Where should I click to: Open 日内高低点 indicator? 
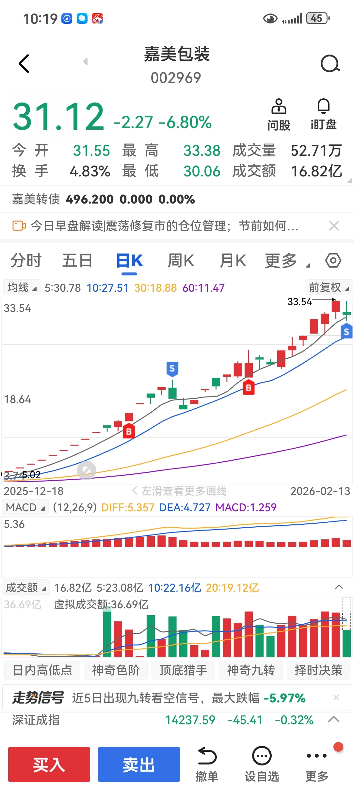(42, 670)
